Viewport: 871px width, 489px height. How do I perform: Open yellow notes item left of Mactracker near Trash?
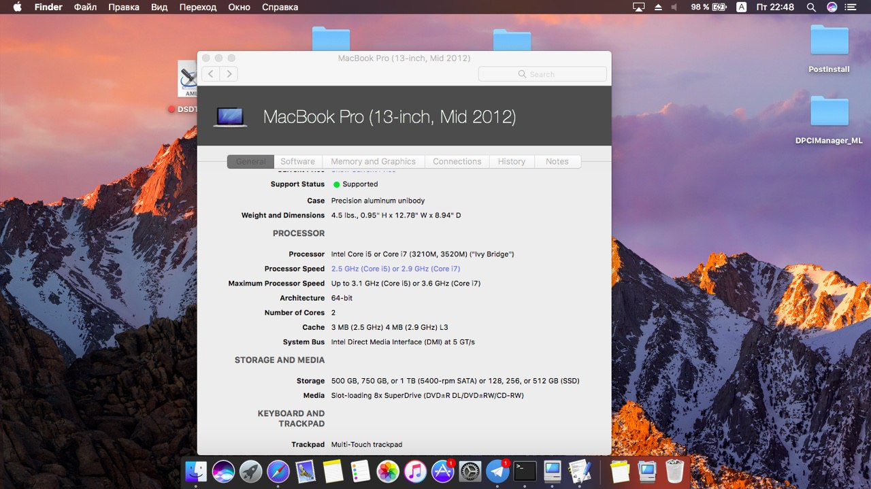(620, 471)
